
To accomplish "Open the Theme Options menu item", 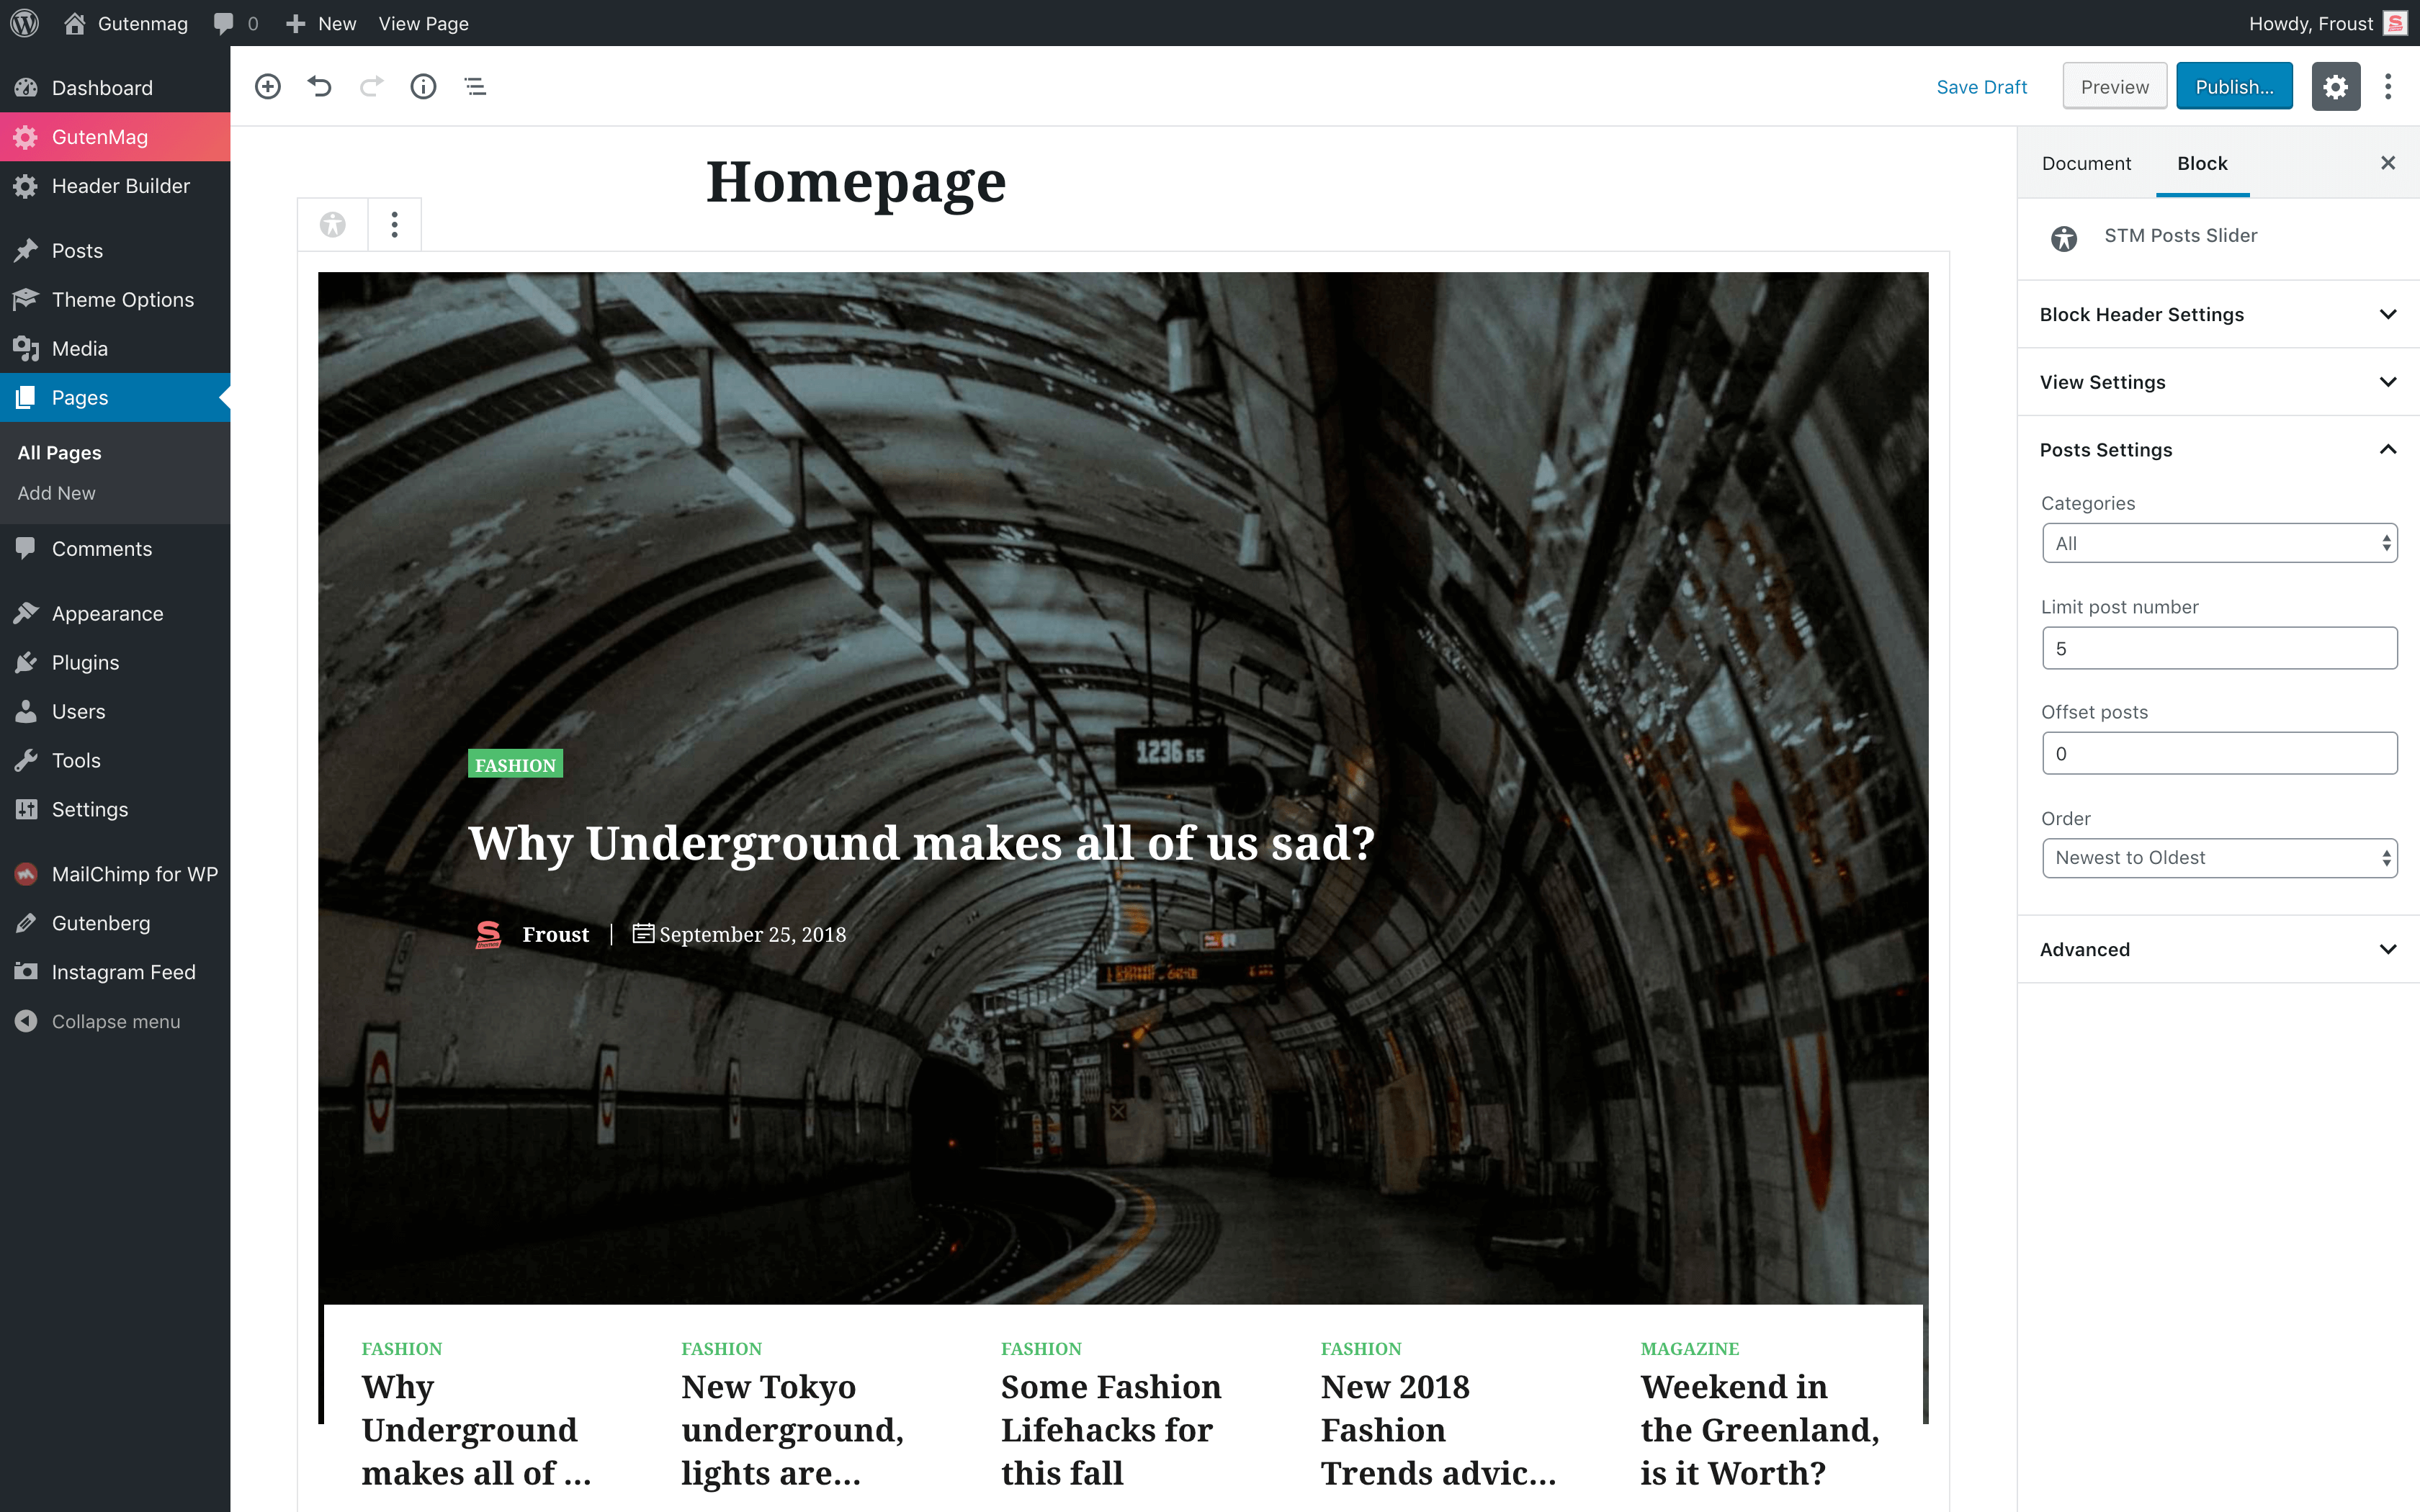I will 123,299.
